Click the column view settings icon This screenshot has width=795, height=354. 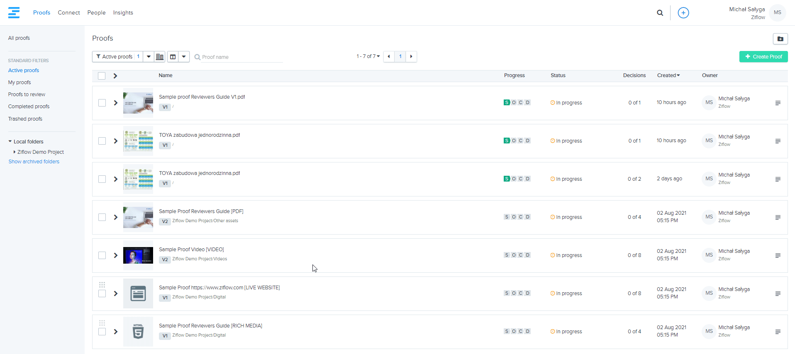pos(173,57)
